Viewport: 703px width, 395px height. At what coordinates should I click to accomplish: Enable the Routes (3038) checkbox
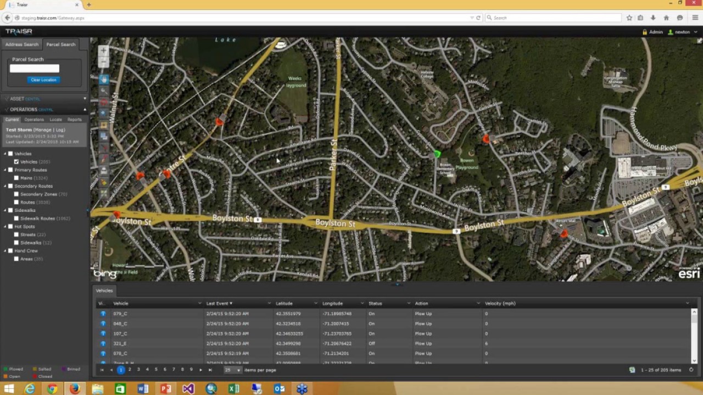coord(16,202)
